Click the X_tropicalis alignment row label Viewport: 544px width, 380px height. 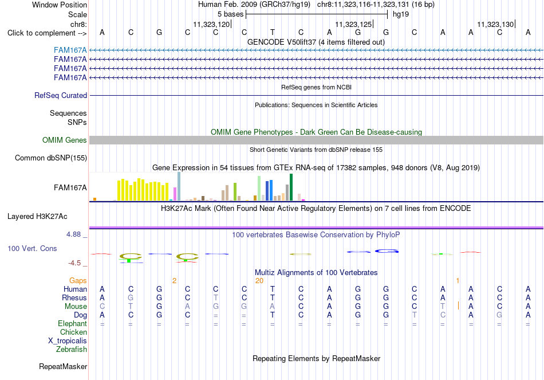[x=68, y=341]
